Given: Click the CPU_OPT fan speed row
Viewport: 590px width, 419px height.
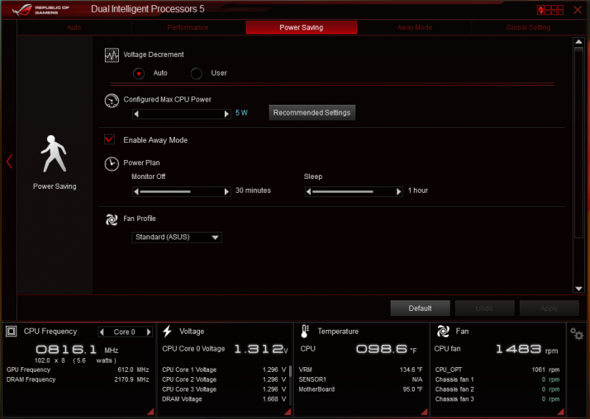Looking at the screenshot, I should tap(497, 370).
